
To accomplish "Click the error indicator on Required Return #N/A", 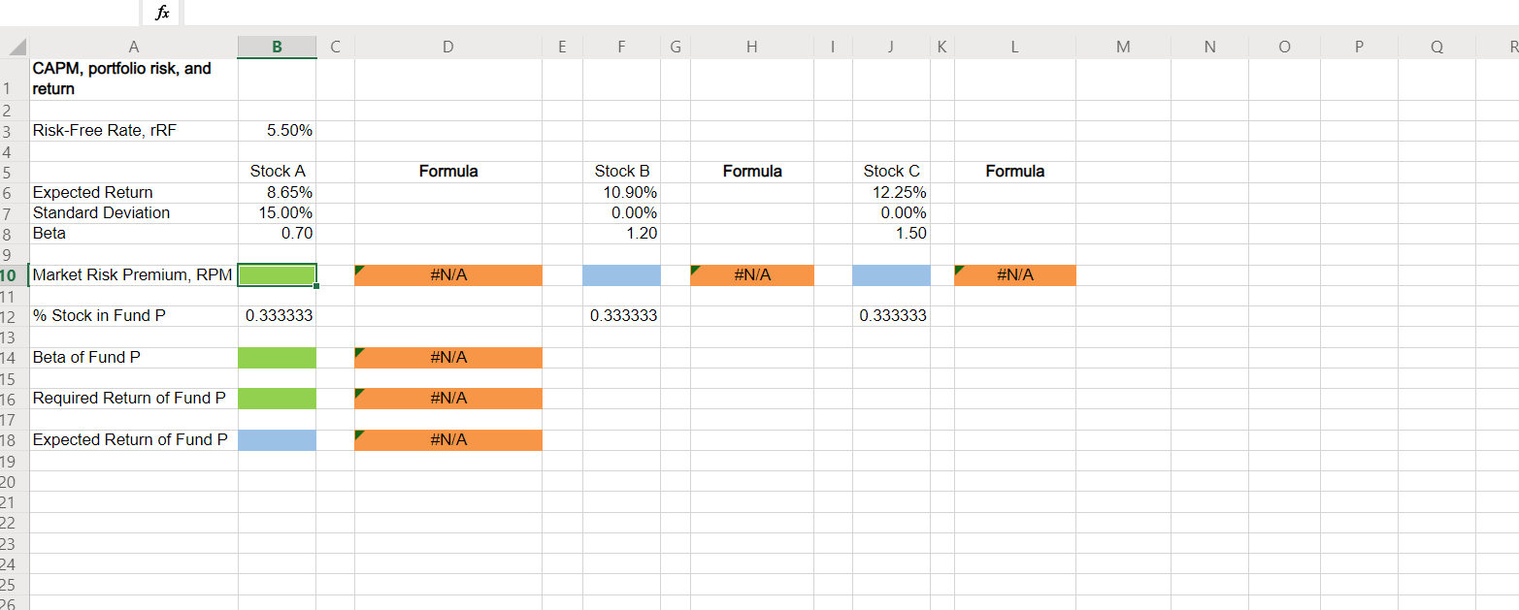I will (x=360, y=393).
